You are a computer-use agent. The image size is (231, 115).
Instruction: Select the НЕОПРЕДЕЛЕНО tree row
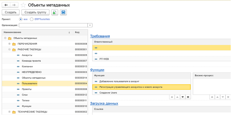[x=45, y=72]
